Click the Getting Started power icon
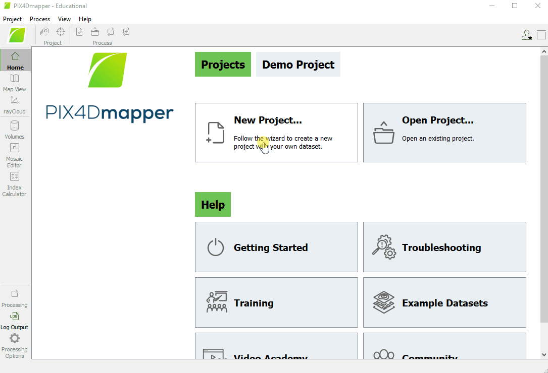The height and width of the screenshot is (373, 548). [x=215, y=247]
